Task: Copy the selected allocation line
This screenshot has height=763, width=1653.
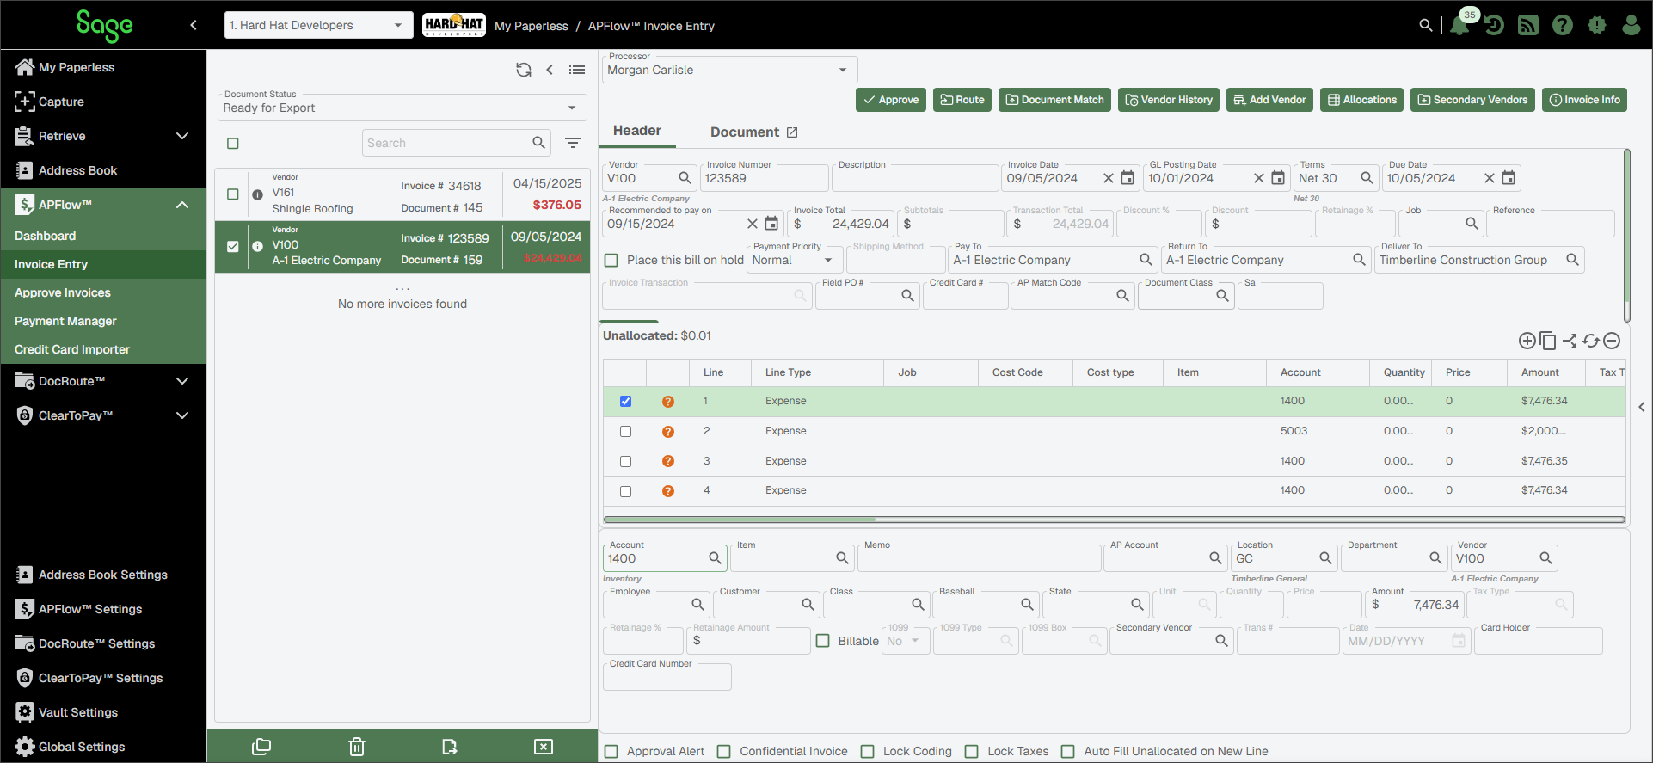Action: click(1548, 341)
